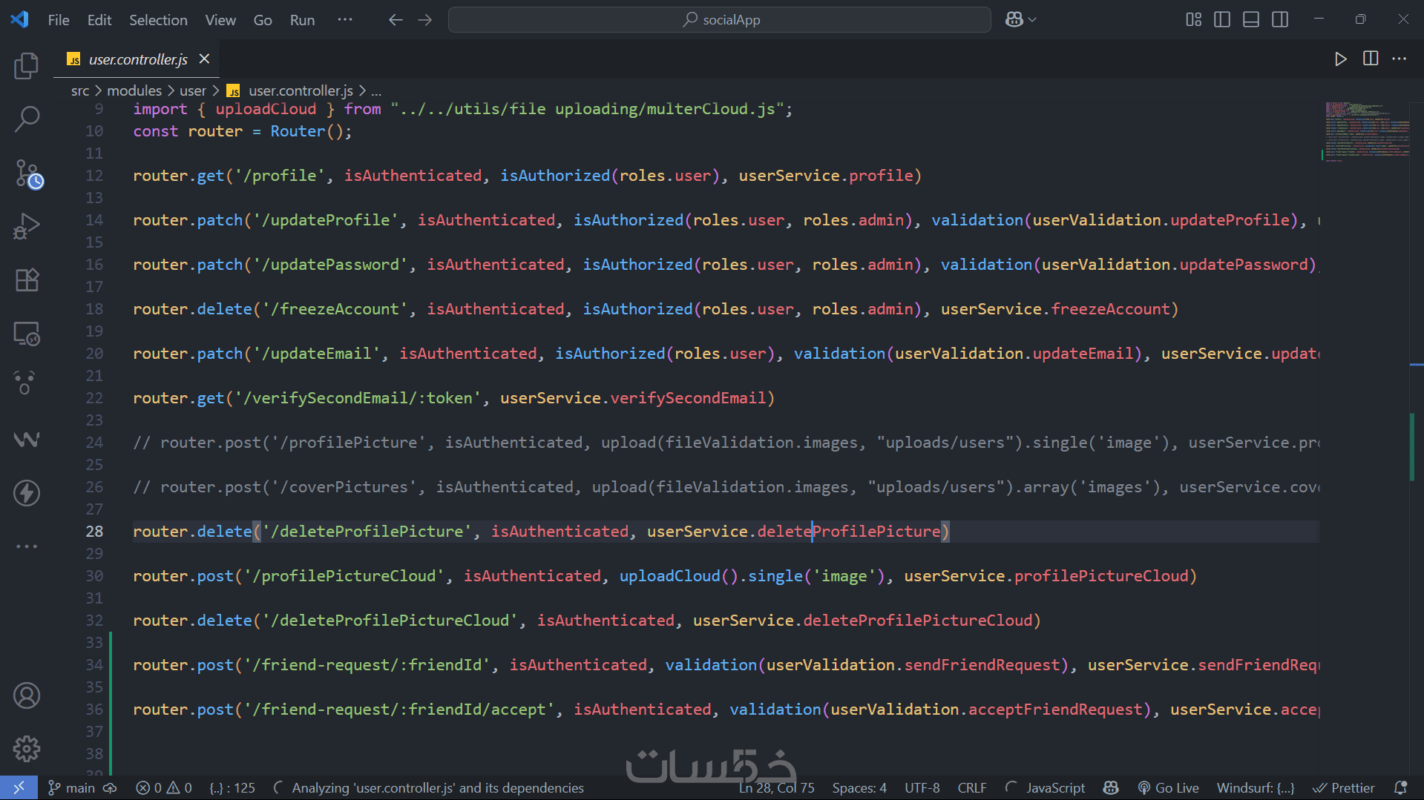
Task: Switch the main git branch
Action: [71, 787]
